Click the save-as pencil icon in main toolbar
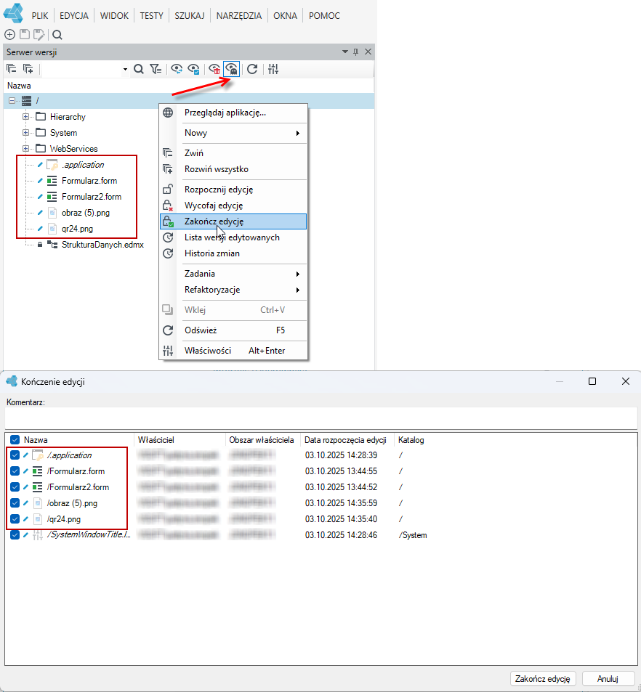Image resolution: width=641 pixels, height=692 pixels. (x=39, y=34)
